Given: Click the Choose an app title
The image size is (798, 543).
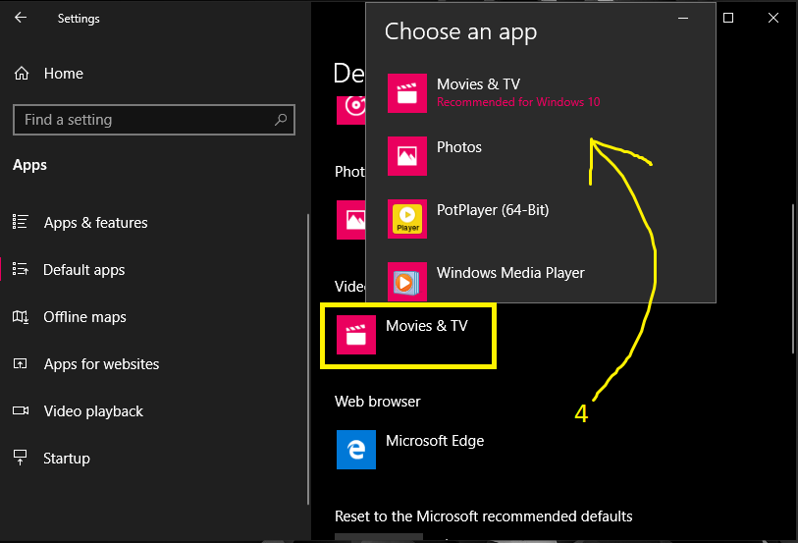Looking at the screenshot, I should click(460, 31).
